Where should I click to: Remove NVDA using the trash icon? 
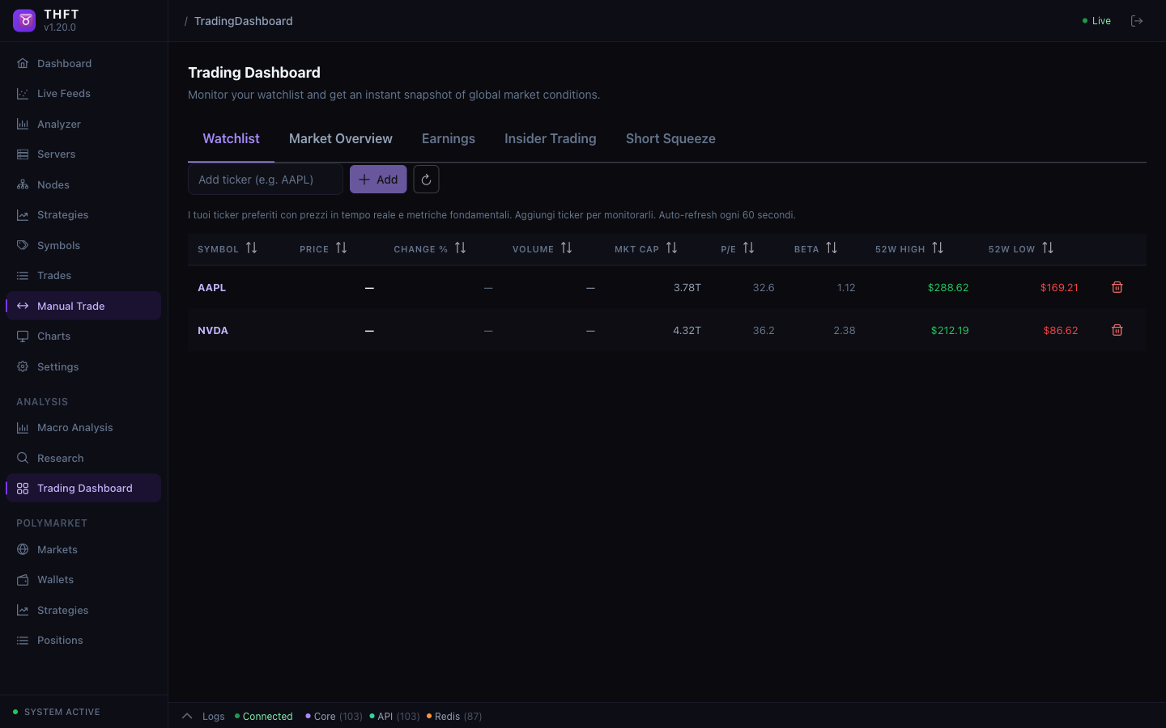tap(1117, 330)
